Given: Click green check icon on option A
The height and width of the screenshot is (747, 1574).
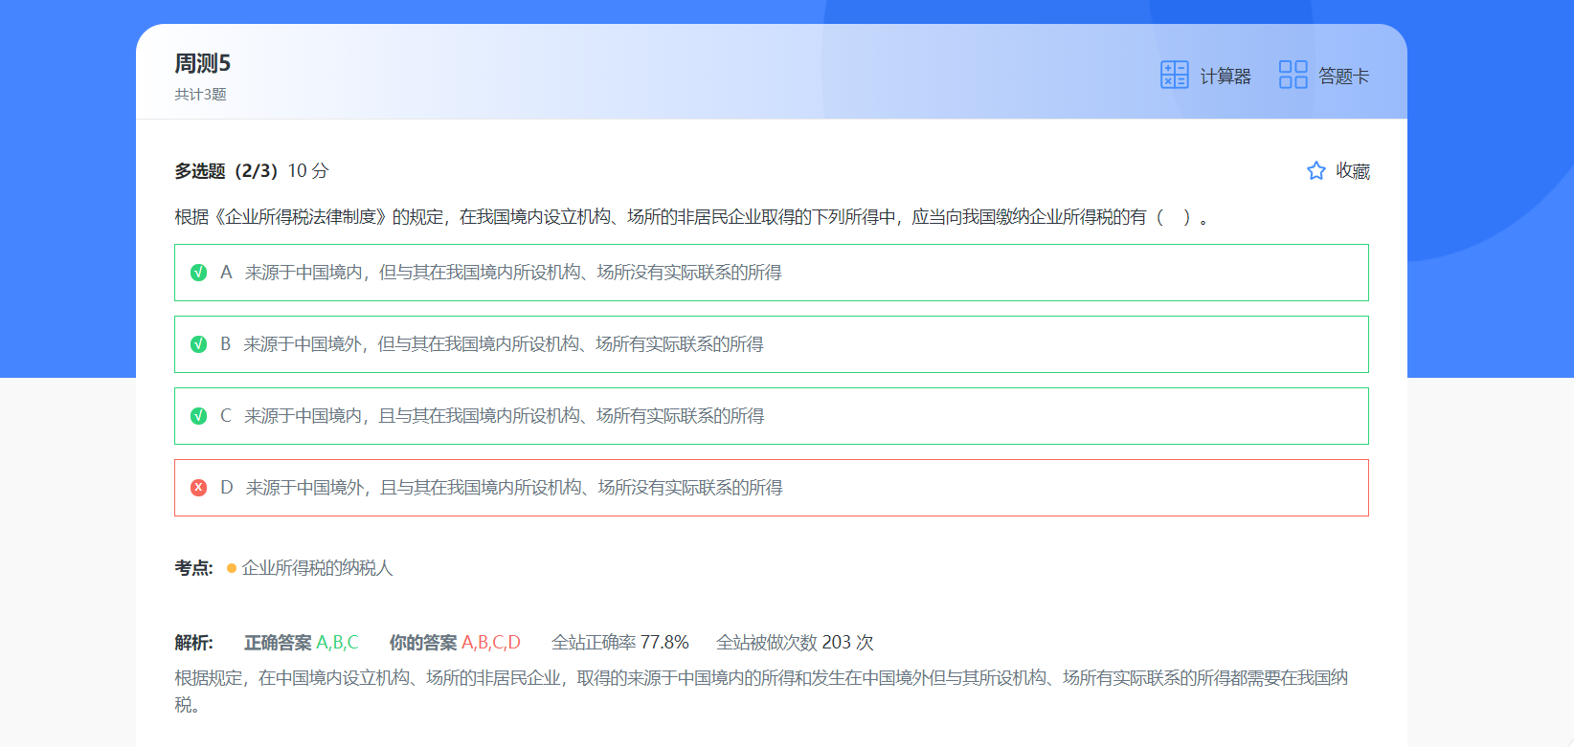Looking at the screenshot, I should [199, 273].
